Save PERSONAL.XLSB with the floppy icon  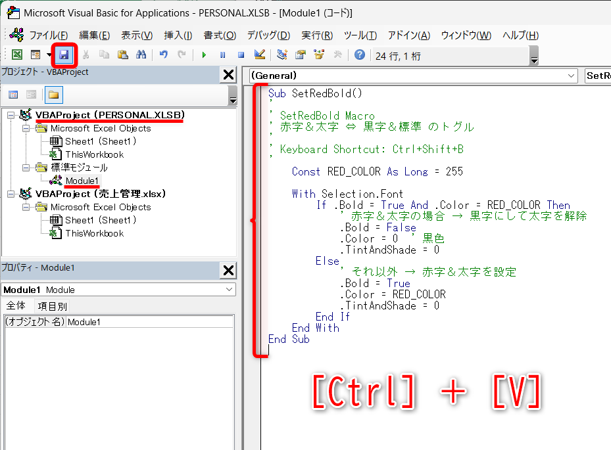coord(64,55)
